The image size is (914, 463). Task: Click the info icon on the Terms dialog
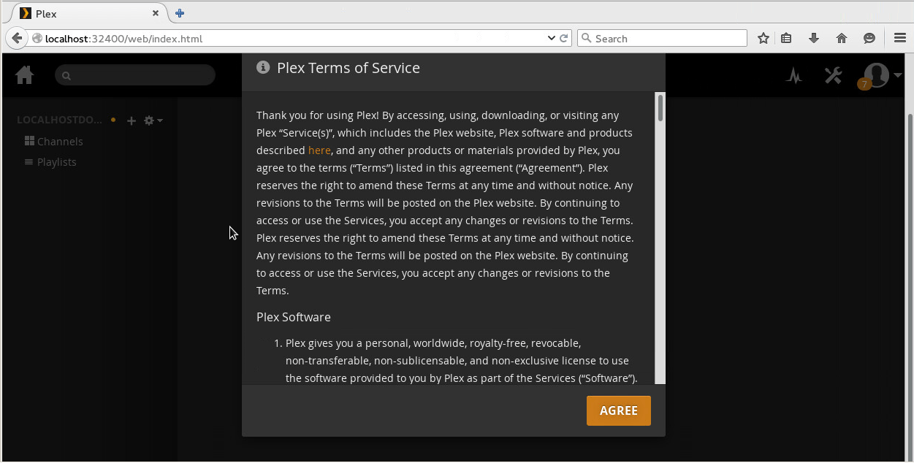[262, 67]
